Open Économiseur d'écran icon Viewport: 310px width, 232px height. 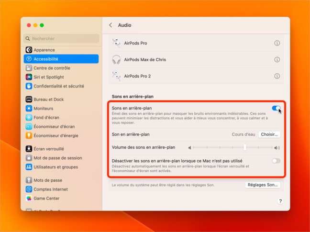29,126
